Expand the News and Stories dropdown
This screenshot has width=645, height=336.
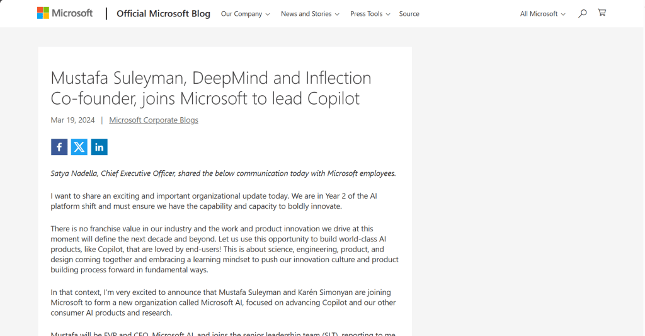coord(310,14)
